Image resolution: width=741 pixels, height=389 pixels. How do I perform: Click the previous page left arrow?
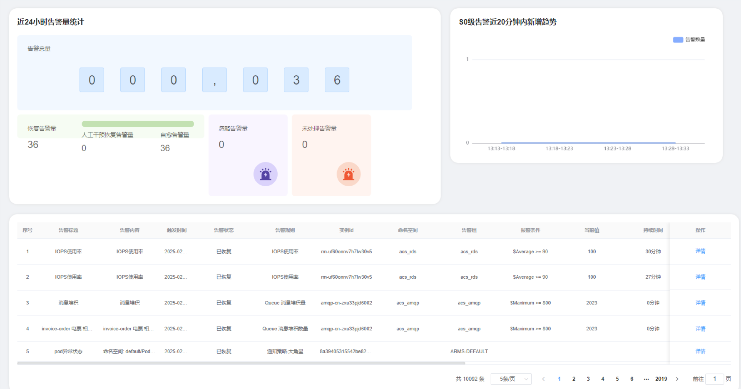click(x=543, y=379)
